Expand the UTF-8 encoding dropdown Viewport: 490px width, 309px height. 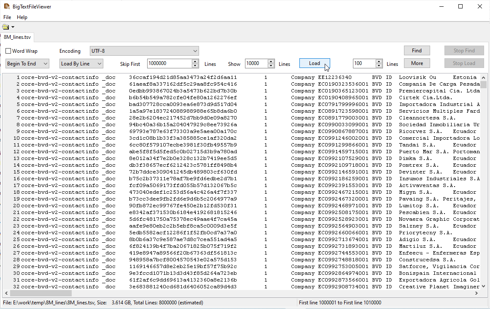coord(195,51)
